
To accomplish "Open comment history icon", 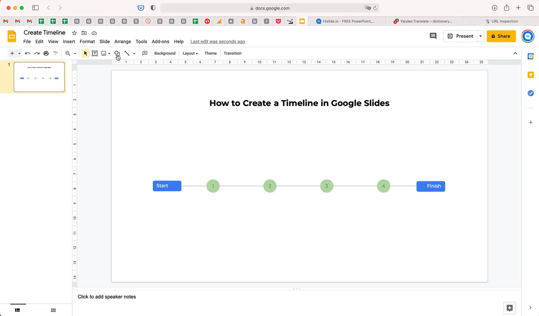I will coord(433,36).
